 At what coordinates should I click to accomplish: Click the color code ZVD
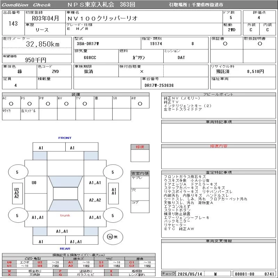click(x=55, y=72)
